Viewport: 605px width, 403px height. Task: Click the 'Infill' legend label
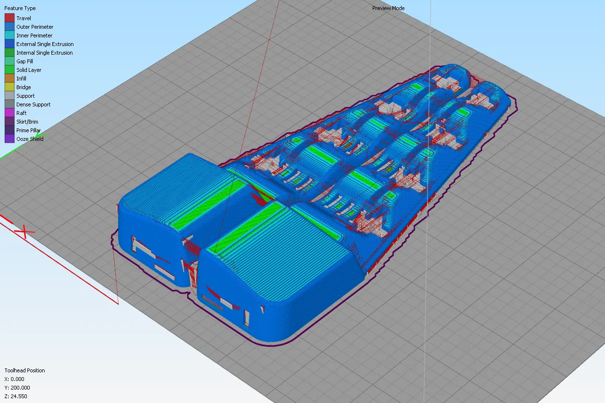coord(21,79)
